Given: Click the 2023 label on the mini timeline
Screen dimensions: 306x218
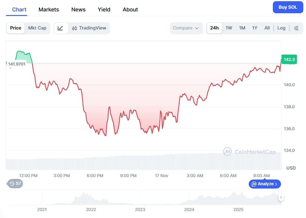Looking at the screenshot, I should pos(140,209).
